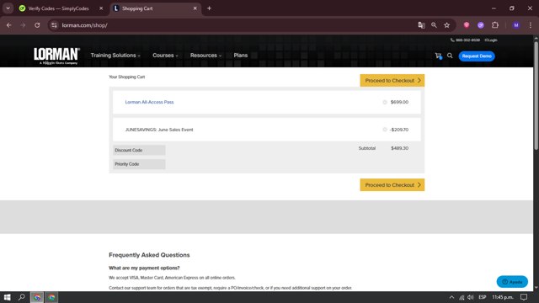Image resolution: width=539 pixels, height=303 pixels.
Task: Open the network tray icon
Action: click(x=462, y=297)
